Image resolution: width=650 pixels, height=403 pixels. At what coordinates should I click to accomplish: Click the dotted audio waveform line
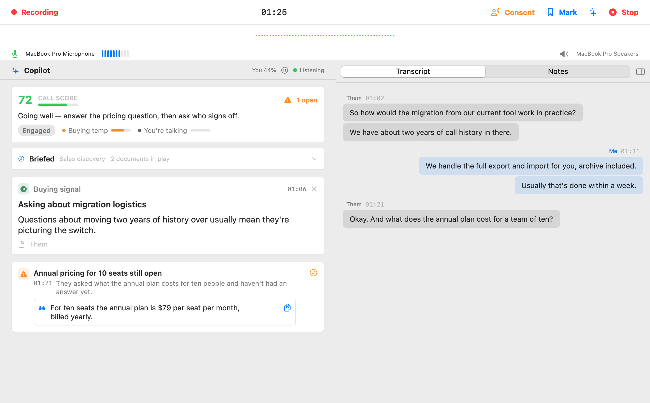coord(325,36)
